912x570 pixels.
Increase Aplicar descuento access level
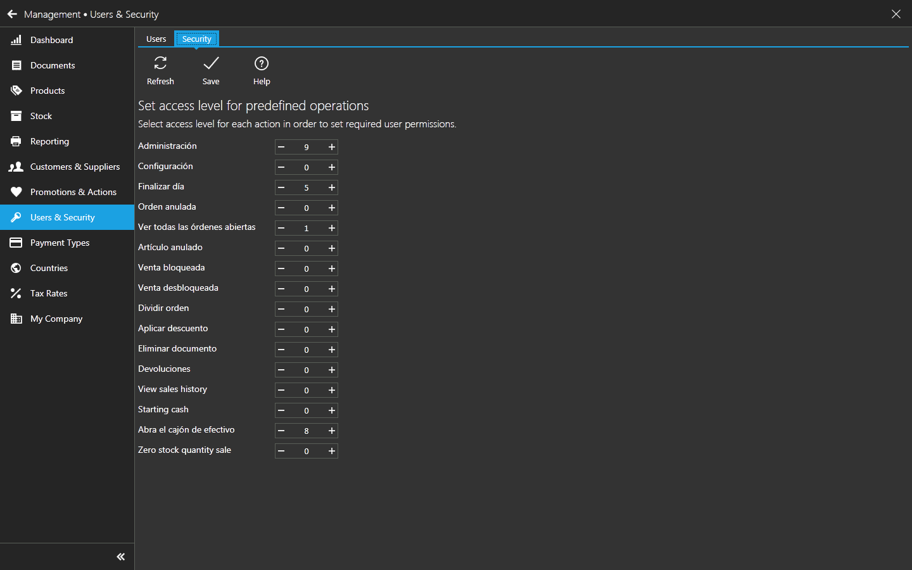[x=331, y=329]
